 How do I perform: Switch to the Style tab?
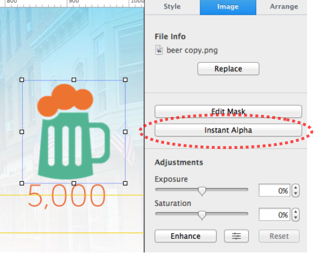point(172,7)
